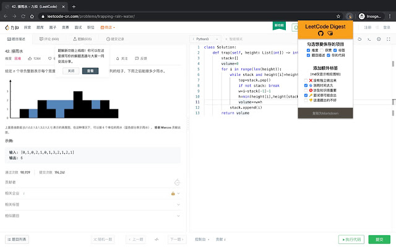This screenshot has height=247, width=396.
Task: Click the 注册 register link
Action: pyautogui.click(x=368, y=27)
